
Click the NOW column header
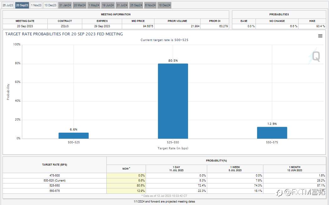pyautogui.click(x=126, y=169)
